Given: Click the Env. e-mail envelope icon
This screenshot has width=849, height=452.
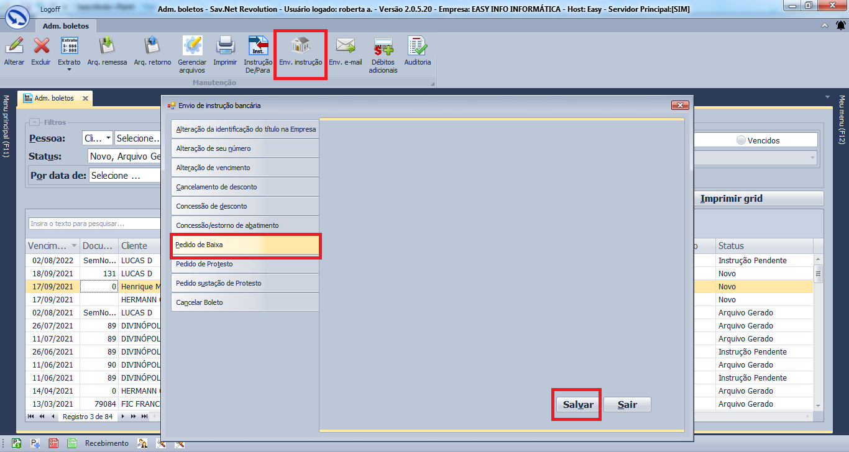Looking at the screenshot, I should tap(345, 46).
